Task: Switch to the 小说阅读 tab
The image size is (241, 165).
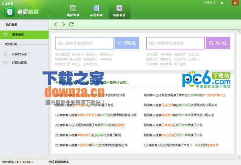Action: [96, 10]
